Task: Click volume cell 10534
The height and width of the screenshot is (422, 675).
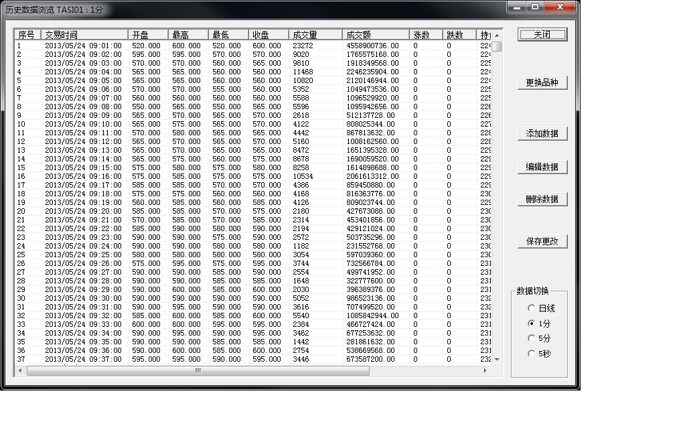Action: 303,176
